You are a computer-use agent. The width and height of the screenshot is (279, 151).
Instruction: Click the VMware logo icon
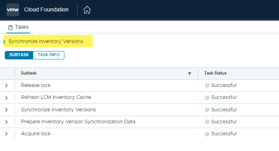tap(13, 10)
